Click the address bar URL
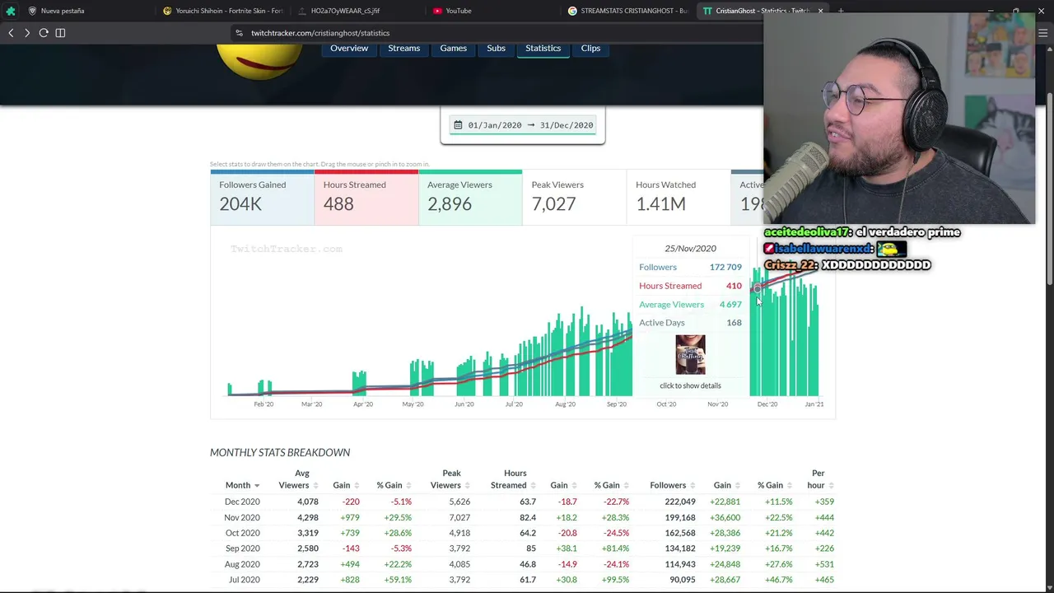 click(320, 33)
